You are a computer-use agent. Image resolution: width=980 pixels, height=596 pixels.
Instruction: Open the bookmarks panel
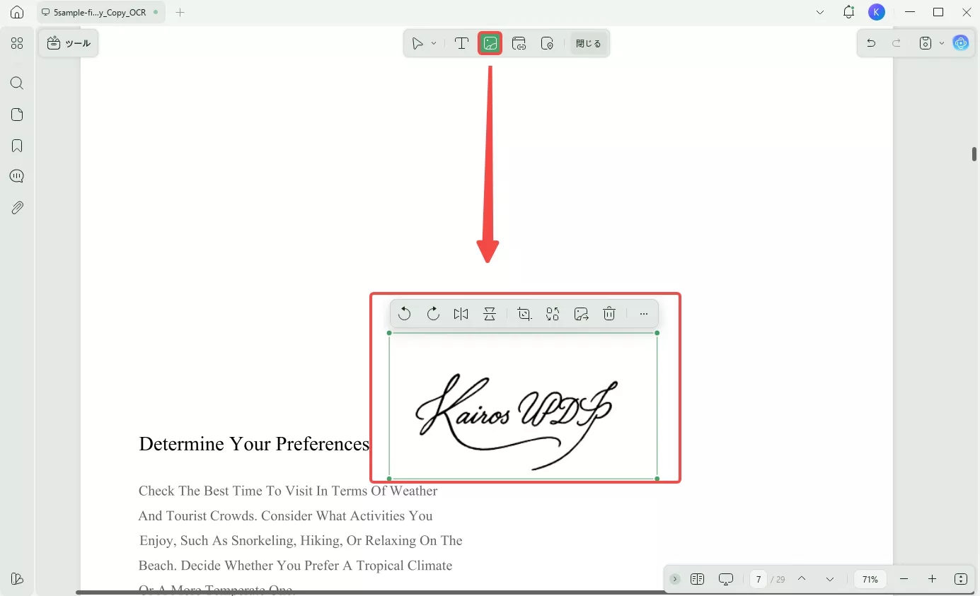click(x=17, y=146)
